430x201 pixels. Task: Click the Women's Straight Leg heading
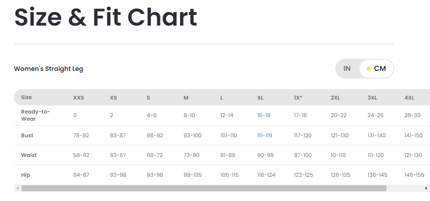(48, 69)
